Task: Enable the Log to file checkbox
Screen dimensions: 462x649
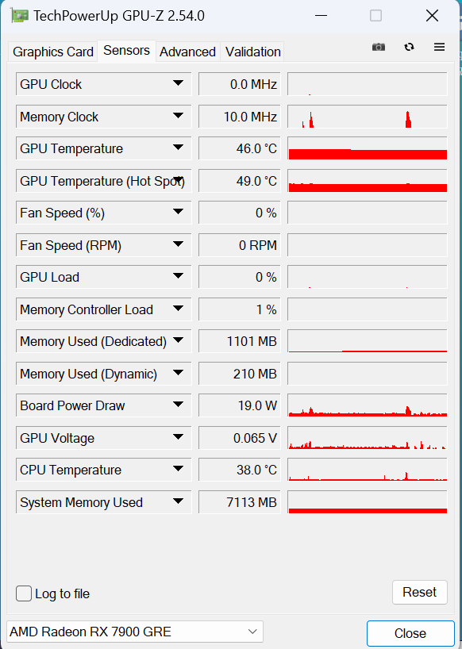Action: tap(24, 593)
